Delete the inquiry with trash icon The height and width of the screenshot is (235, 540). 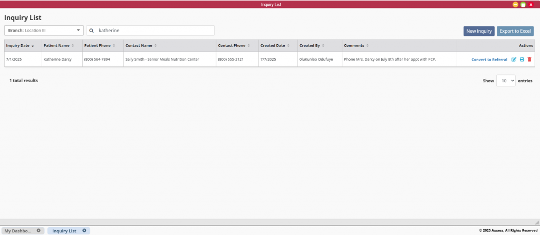(x=529, y=60)
